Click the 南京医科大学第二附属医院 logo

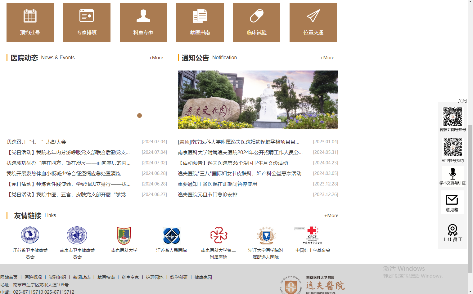(x=219, y=235)
